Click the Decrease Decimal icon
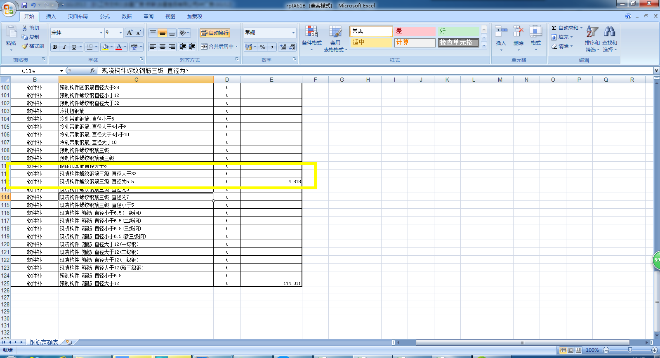This screenshot has width=660, height=358. pyautogui.click(x=292, y=47)
